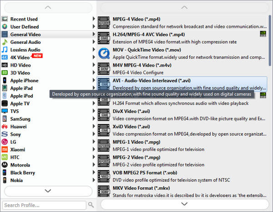The width and height of the screenshot is (273, 212).
Task: Choose DivX Video (*.avi) format
Action: point(182,115)
